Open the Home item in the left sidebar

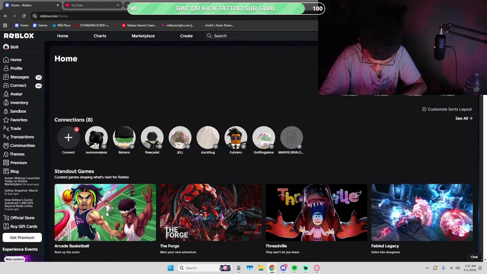pyautogui.click(x=12, y=60)
